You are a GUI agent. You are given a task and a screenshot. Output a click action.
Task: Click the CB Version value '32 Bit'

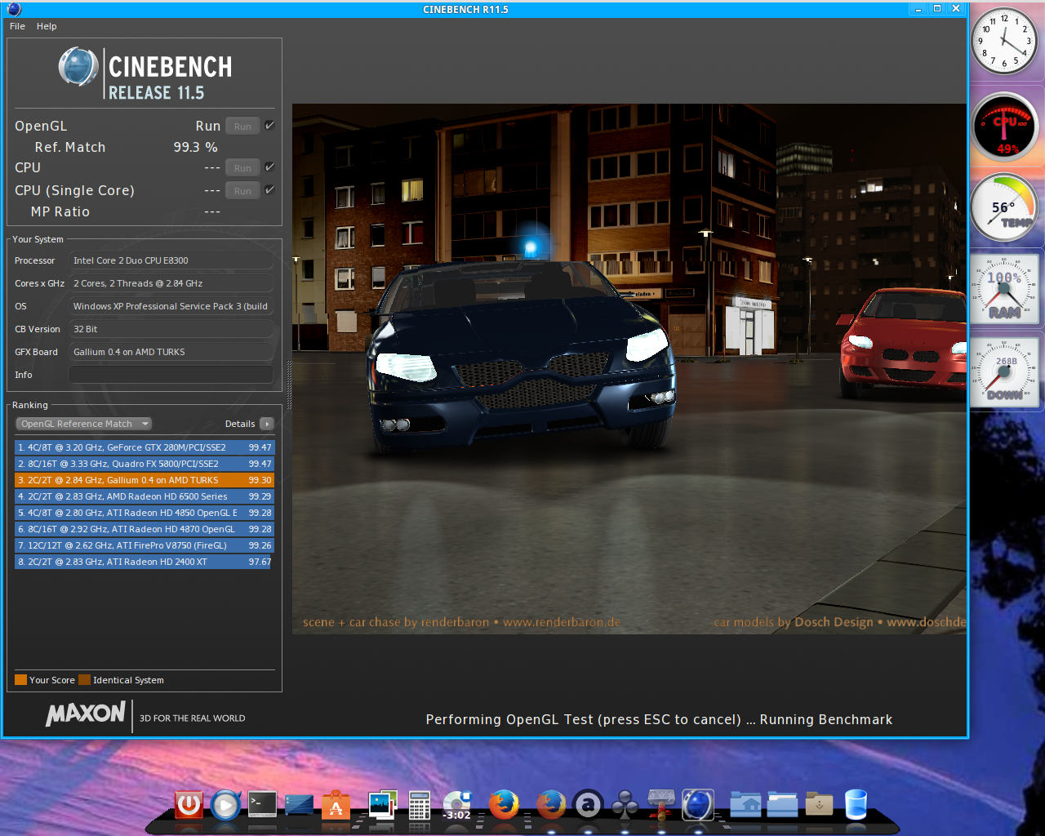171,329
